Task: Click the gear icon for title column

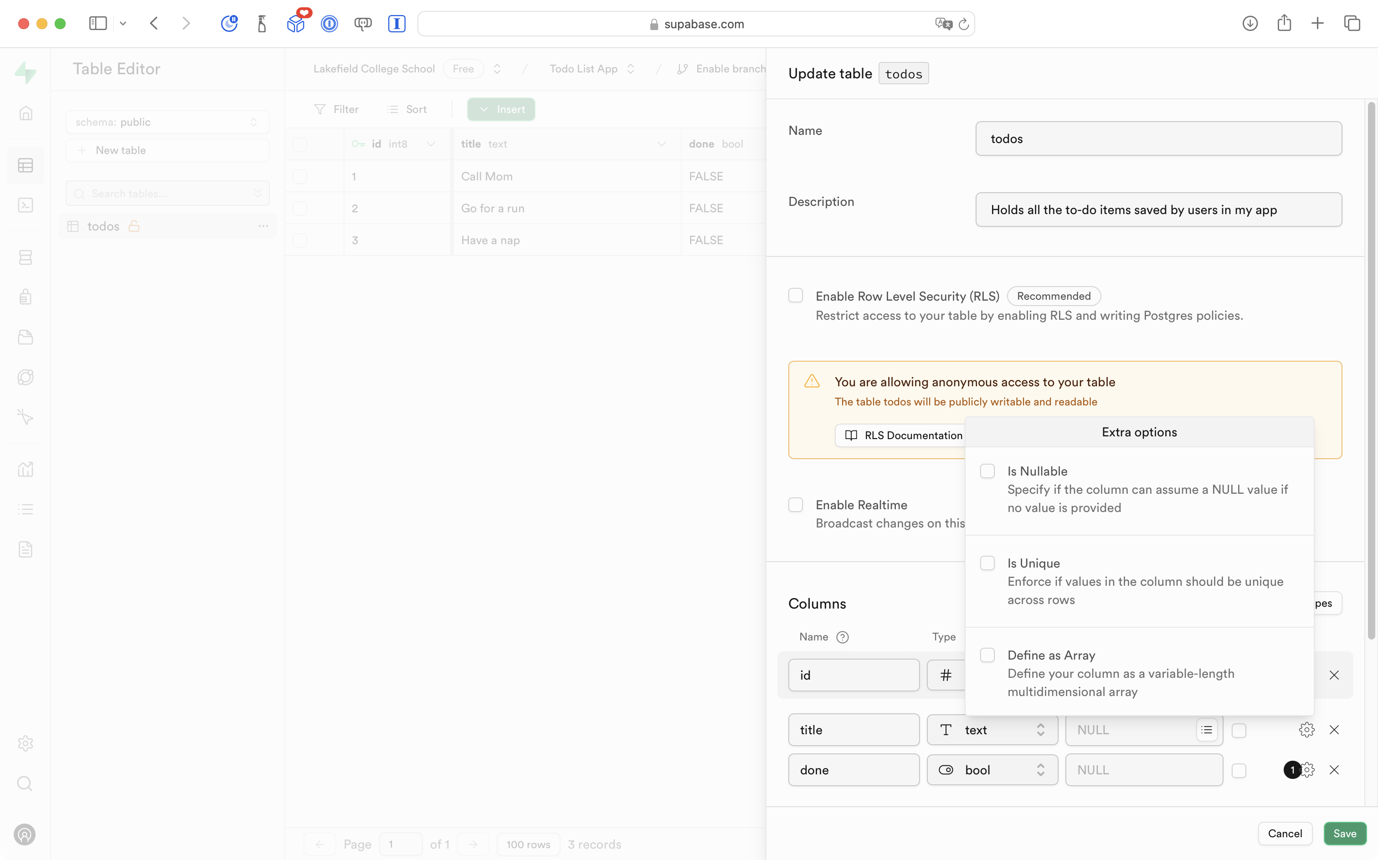Action: click(x=1306, y=730)
